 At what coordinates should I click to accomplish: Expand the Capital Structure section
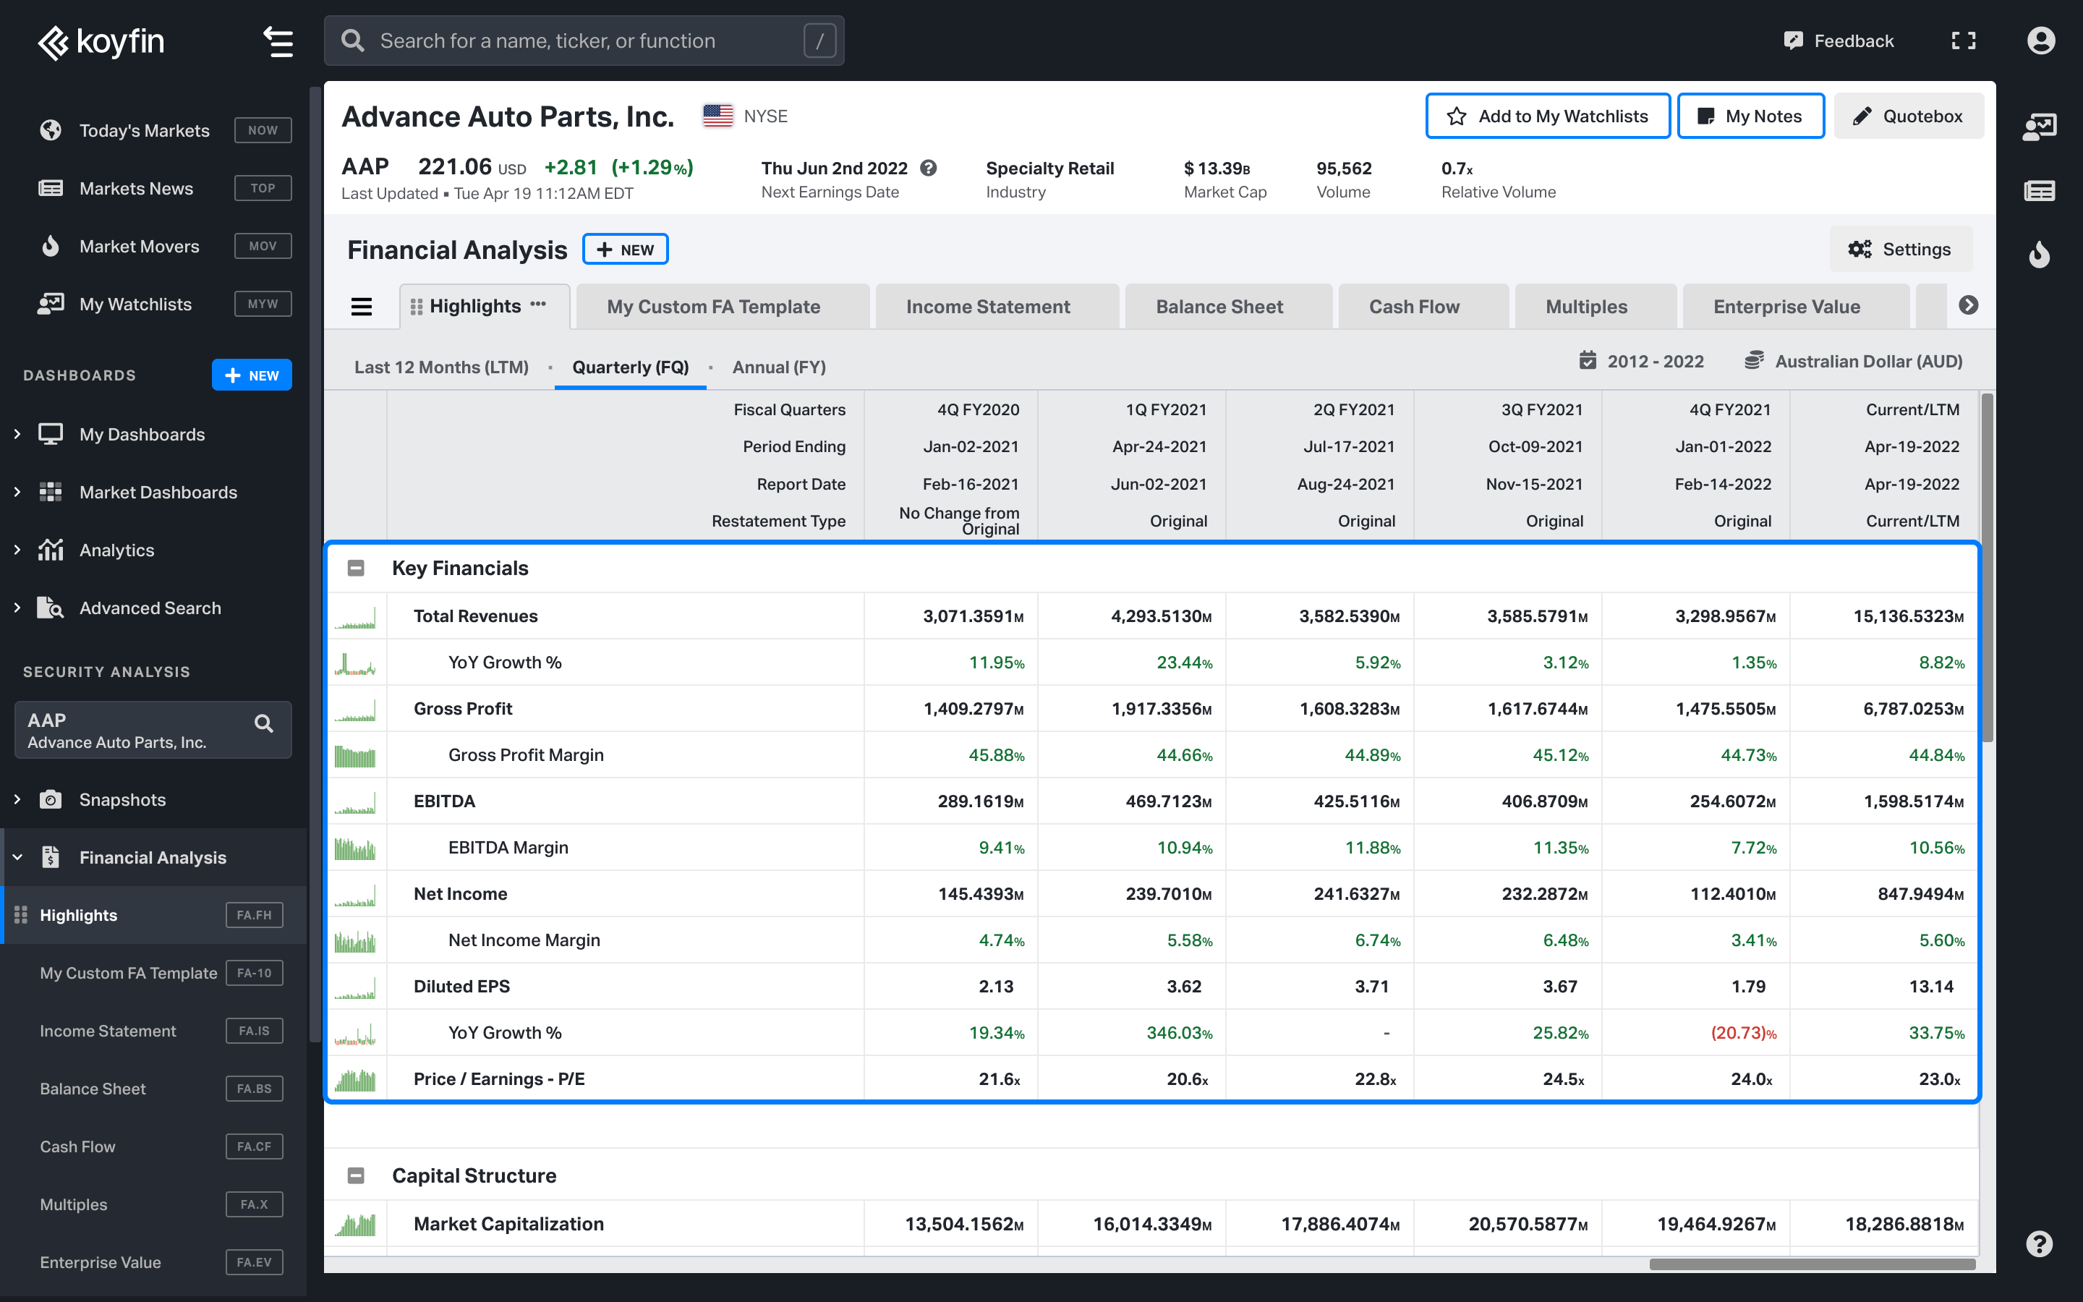pyautogui.click(x=355, y=1175)
